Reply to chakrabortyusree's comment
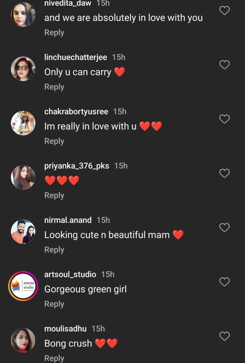This screenshot has width=245, height=363. coord(54,141)
